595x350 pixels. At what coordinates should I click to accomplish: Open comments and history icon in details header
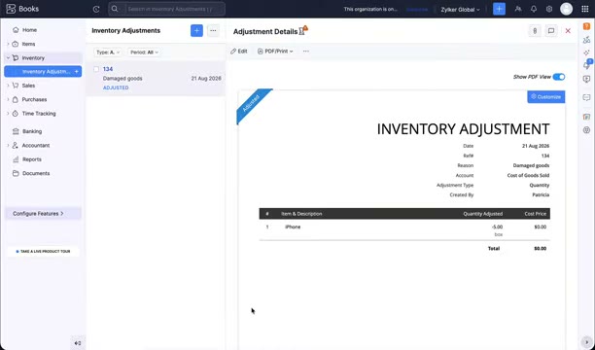pyautogui.click(x=551, y=31)
